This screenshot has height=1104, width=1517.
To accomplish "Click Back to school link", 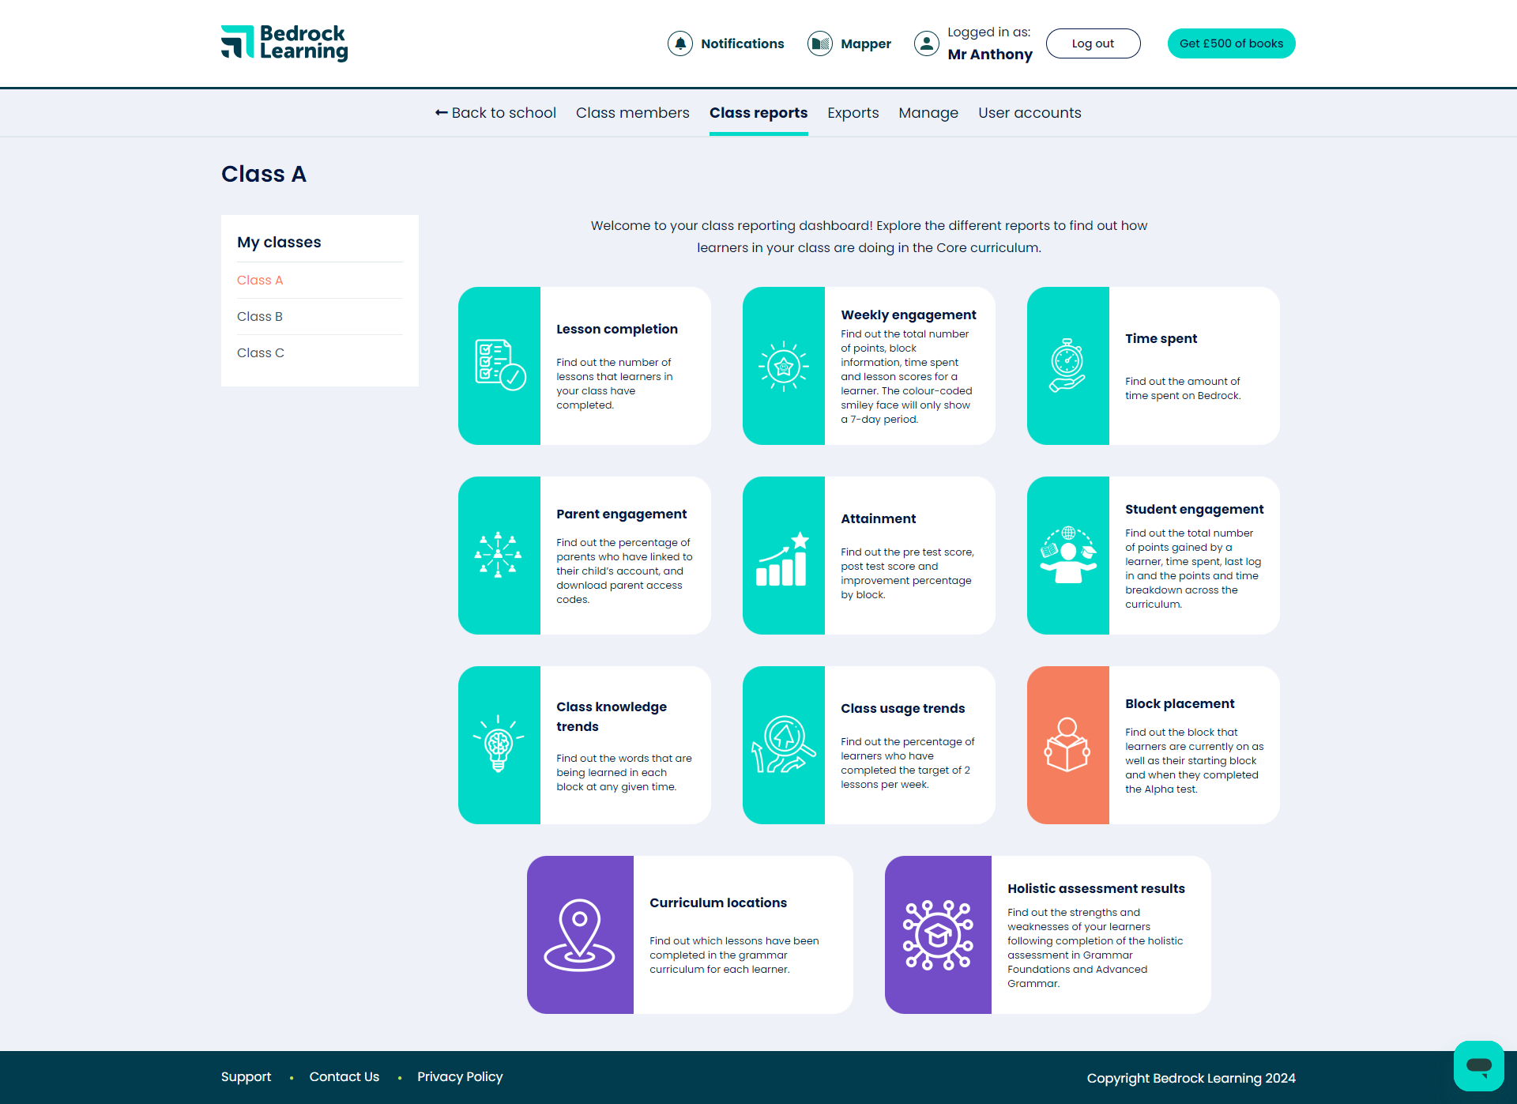I will pos(495,113).
